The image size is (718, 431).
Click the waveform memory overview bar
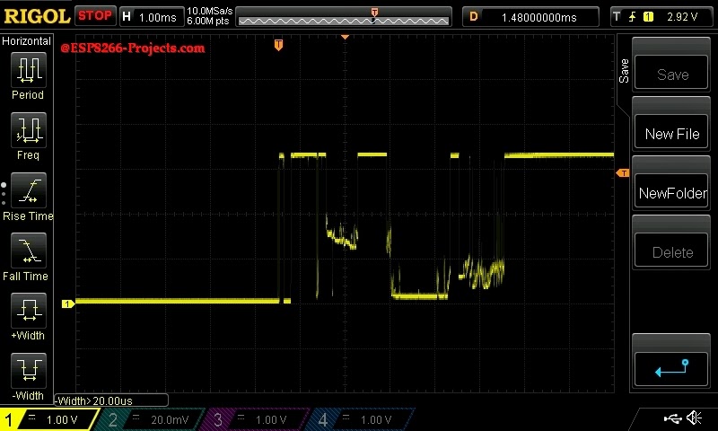(x=344, y=17)
